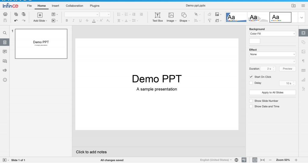Increase the paragraph indent
This screenshot has width=308, height=163.
pos(141,14)
